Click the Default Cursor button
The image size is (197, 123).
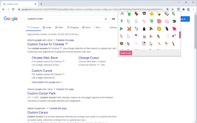tap(126, 53)
